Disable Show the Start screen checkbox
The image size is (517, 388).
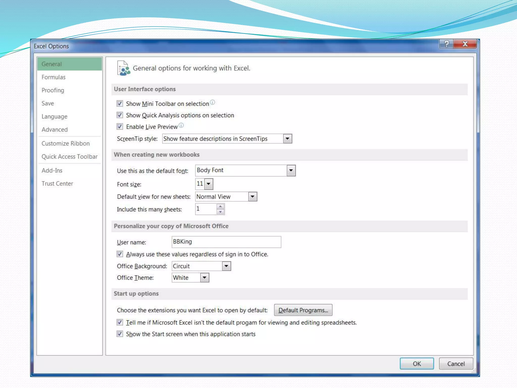(x=120, y=334)
